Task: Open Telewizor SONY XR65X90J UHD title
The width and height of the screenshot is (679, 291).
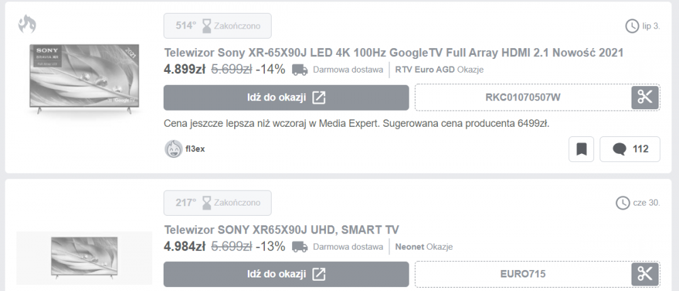Action: tap(282, 229)
